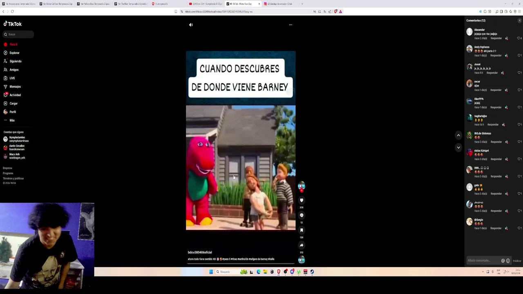Seek on the video progress bar
The height and width of the screenshot is (294, 523).
[241, 263]
